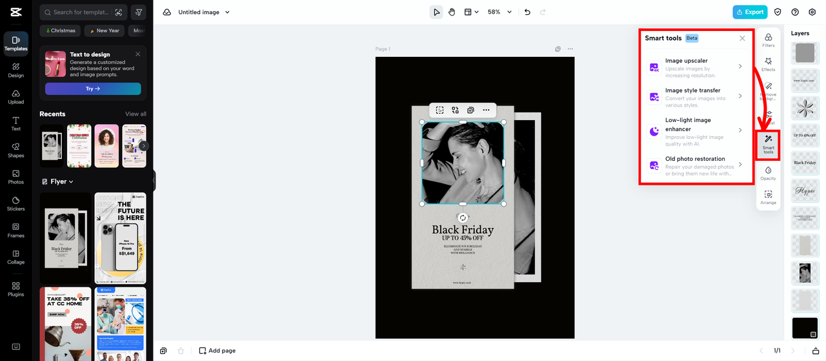Open the Templates sidebar panel
This screenshot has width=826, height=361.
point(16,43)
